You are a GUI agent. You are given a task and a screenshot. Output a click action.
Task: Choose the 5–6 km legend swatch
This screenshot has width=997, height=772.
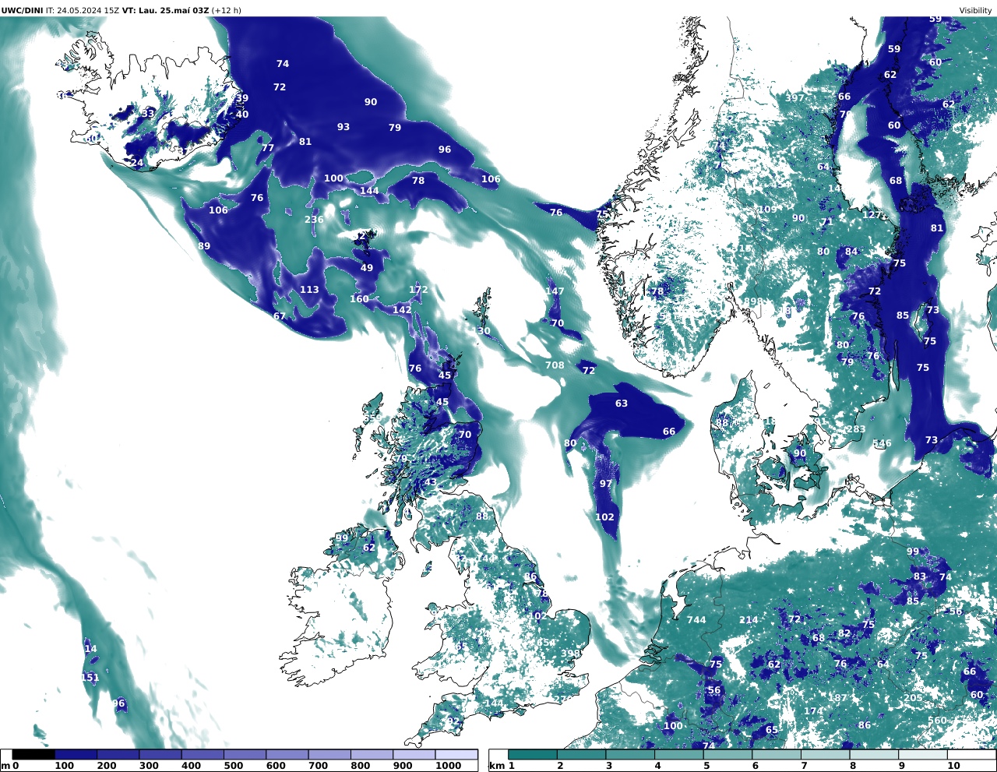click(728, 754)
